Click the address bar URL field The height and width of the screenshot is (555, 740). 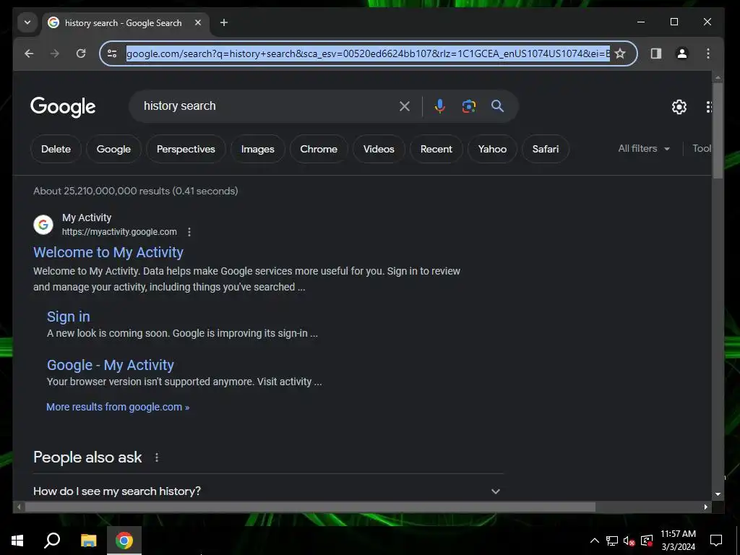click(368, 53)
